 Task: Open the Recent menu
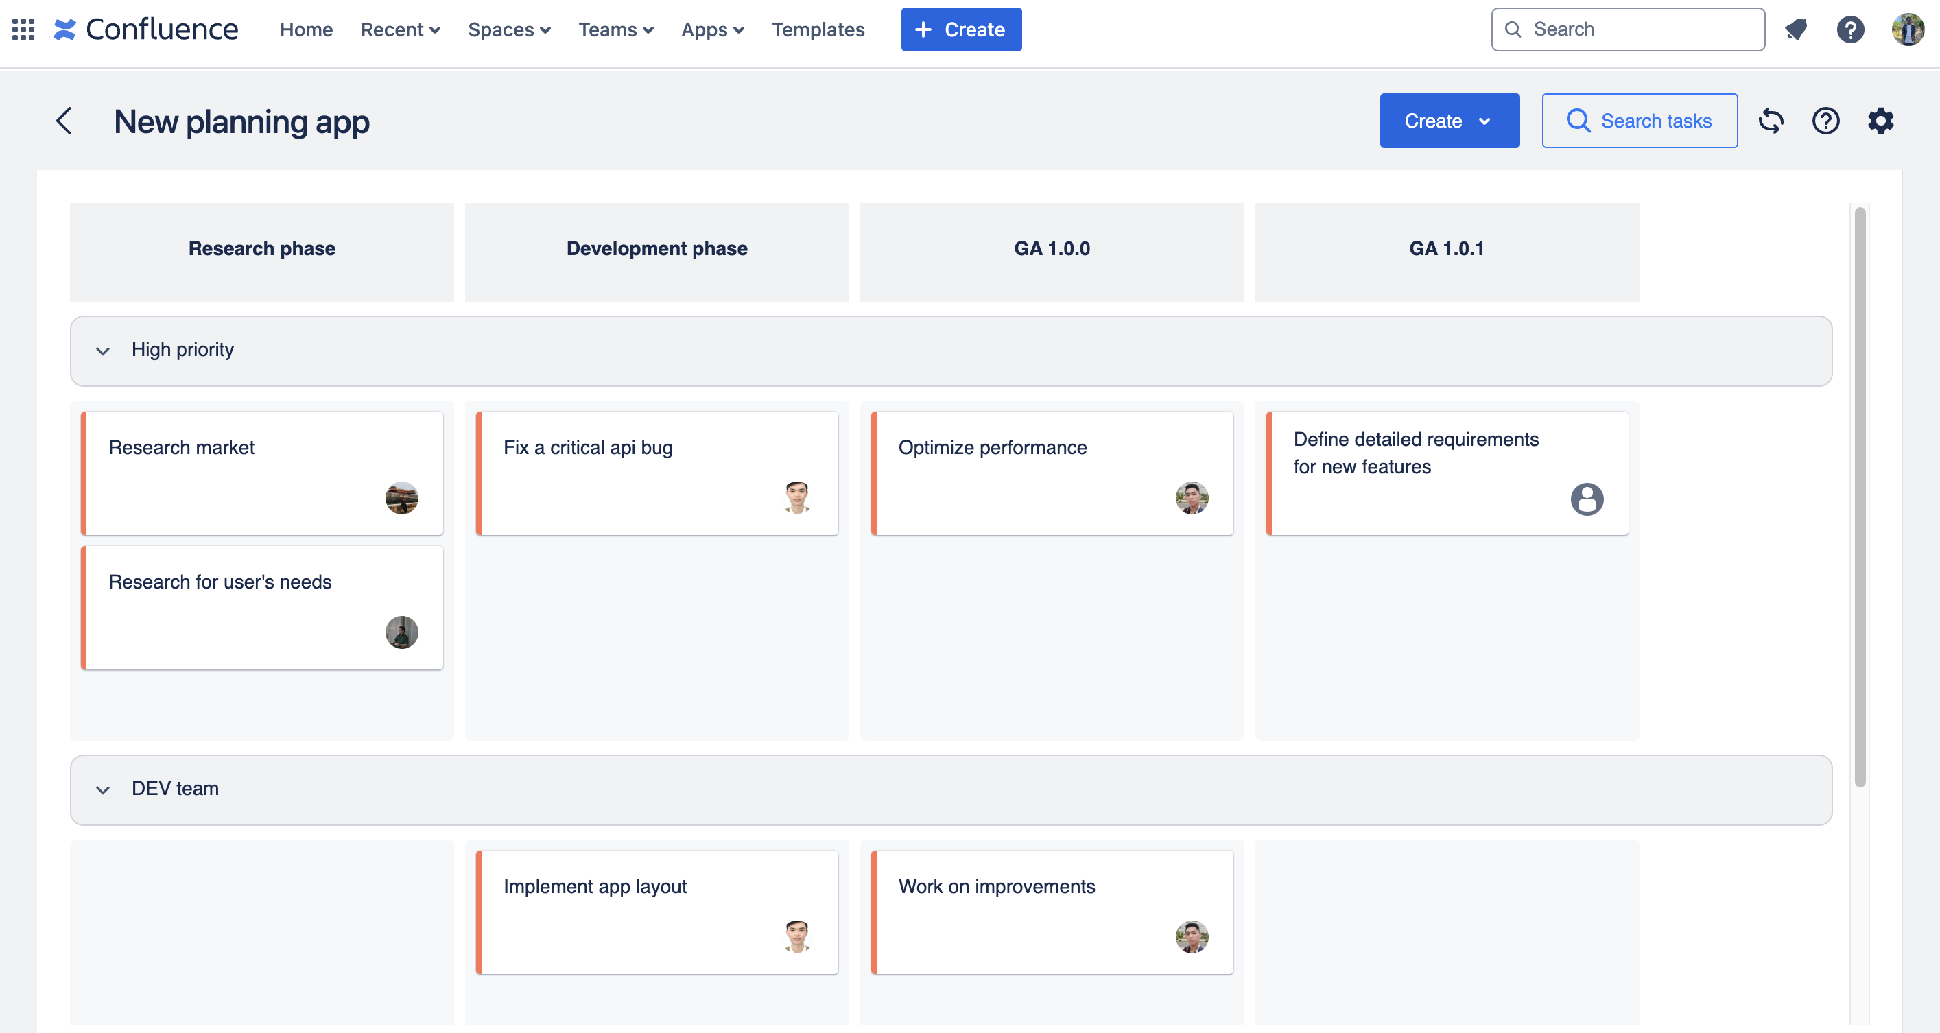pos(400,29)
